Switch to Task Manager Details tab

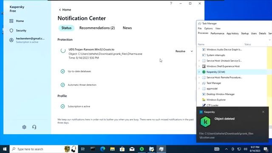click(263, 34)
